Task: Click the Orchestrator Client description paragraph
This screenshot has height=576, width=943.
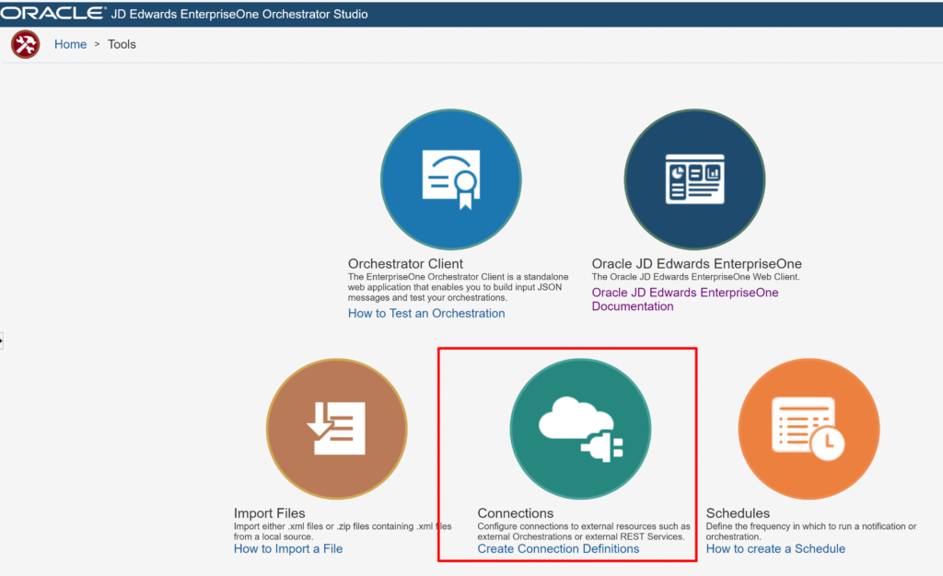Action: pos(458,287)
